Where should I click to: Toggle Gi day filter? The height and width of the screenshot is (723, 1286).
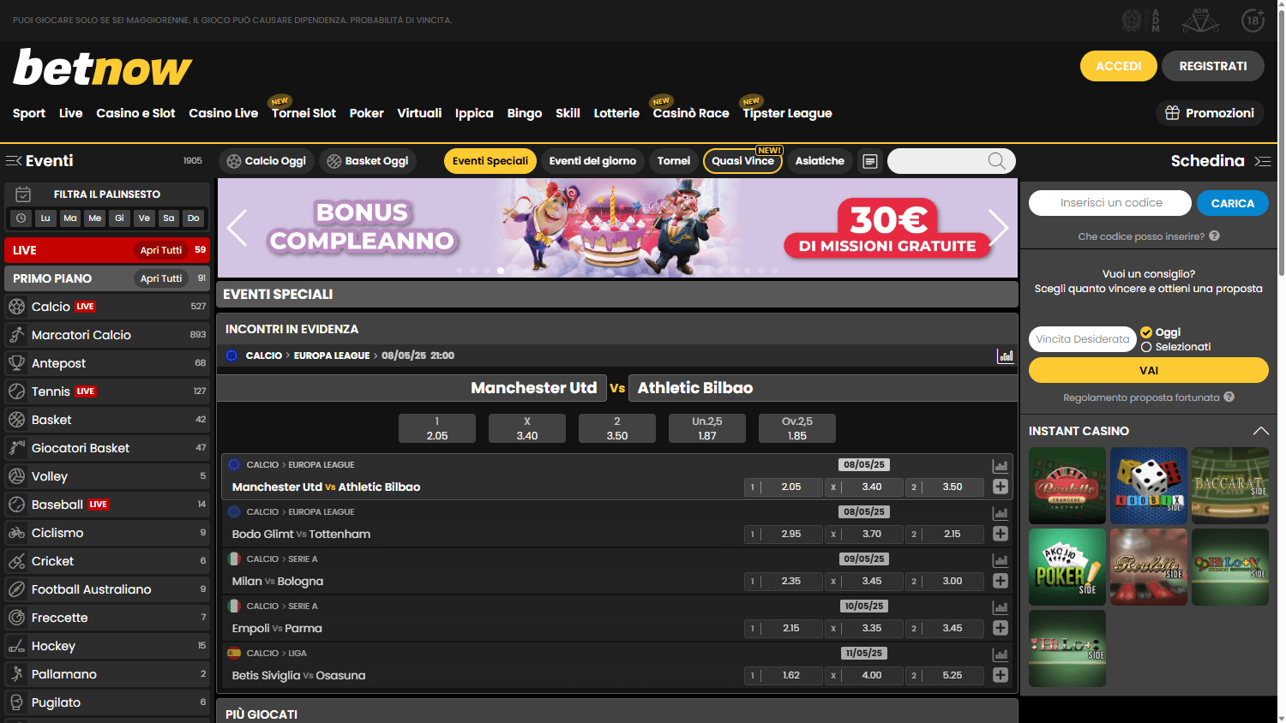click(119, 218)
